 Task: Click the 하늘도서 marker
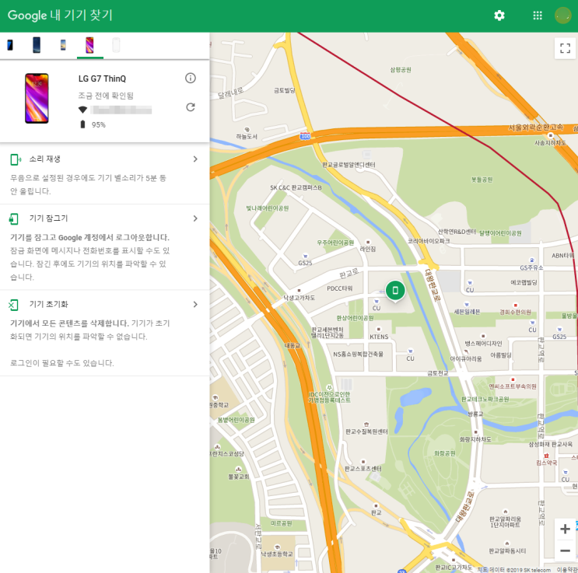[247, 130]
